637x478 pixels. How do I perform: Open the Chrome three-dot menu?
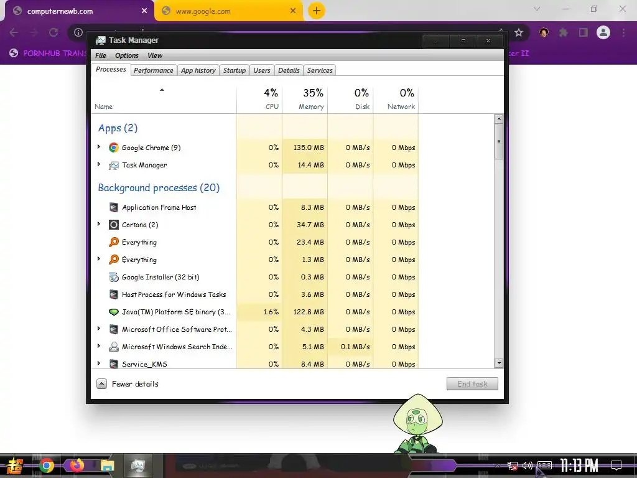pyautogui.click(x=623, y=32)
